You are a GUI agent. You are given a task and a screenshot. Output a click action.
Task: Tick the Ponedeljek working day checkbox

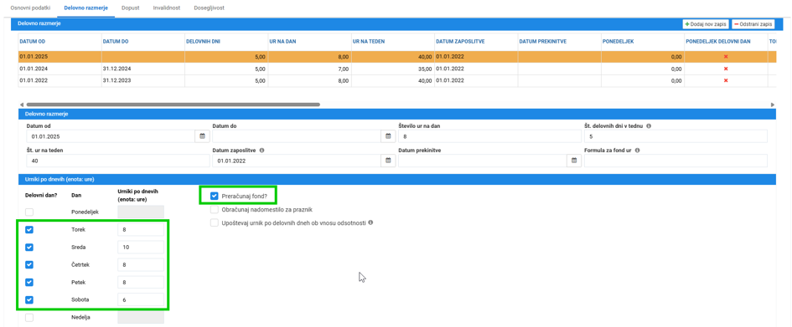point(29,212)
